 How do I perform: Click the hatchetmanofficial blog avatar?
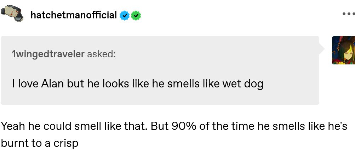click(12, 14)
